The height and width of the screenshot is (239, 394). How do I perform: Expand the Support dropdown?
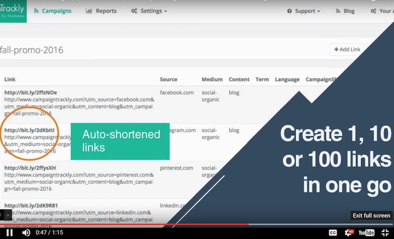coord(304,11)
